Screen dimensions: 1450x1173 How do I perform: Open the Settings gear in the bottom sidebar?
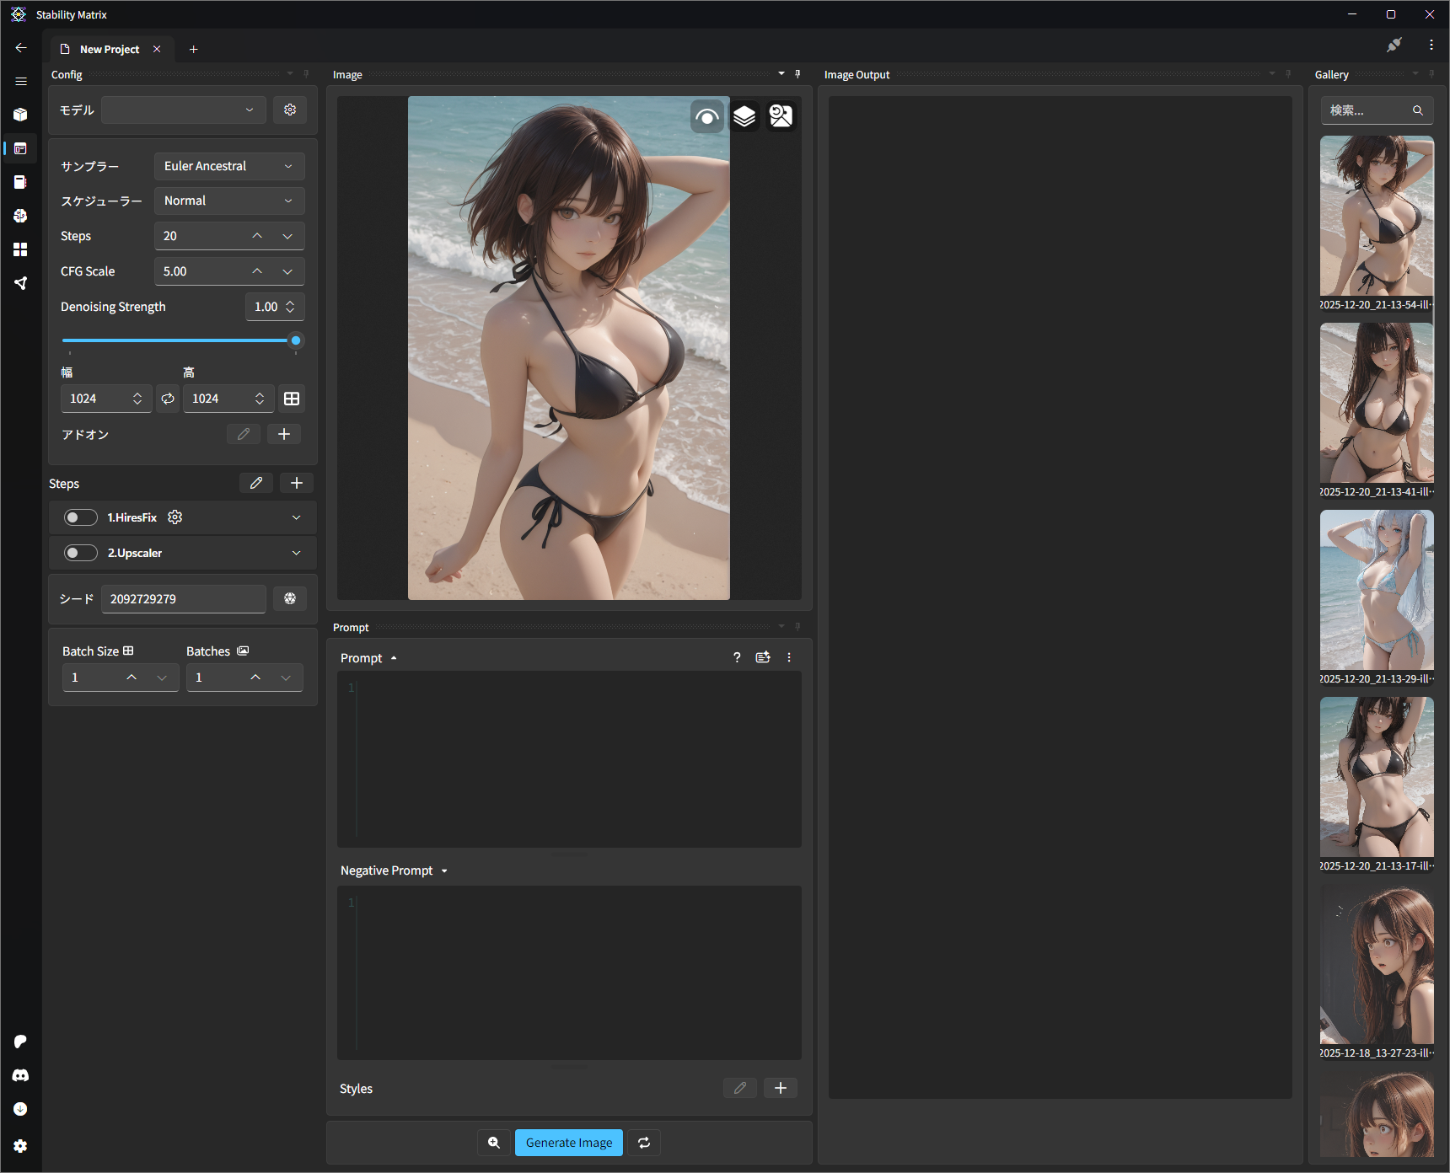20,1146
